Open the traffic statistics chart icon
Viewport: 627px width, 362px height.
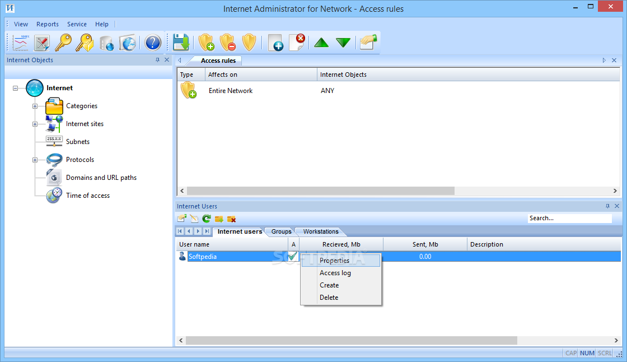[20, 43]
